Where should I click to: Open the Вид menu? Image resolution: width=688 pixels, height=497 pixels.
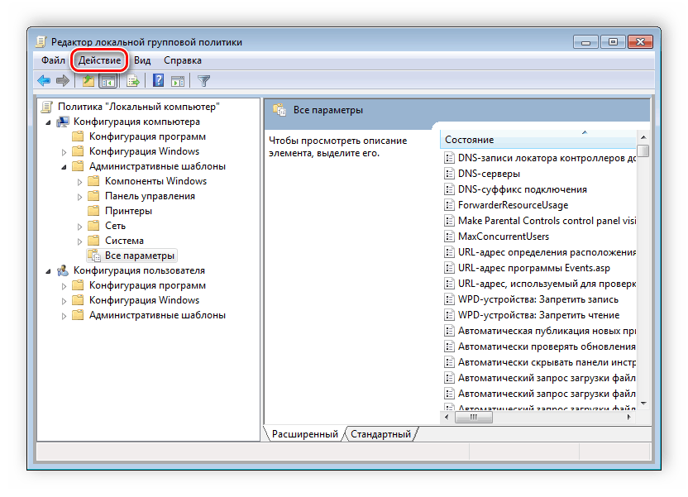coord(142,60)
